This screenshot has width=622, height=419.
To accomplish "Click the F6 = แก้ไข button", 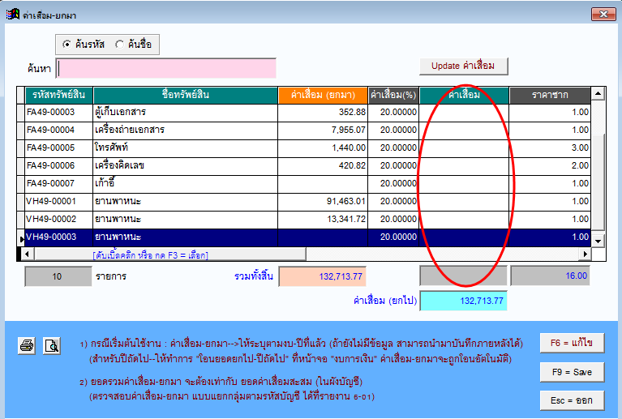I will tap(572, 343).
